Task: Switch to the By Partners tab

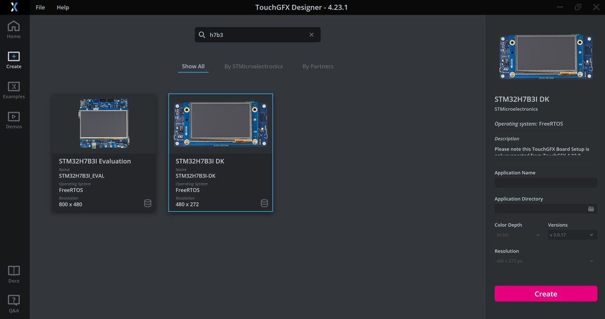Action: pyautogui.click(x=318, y=67)
